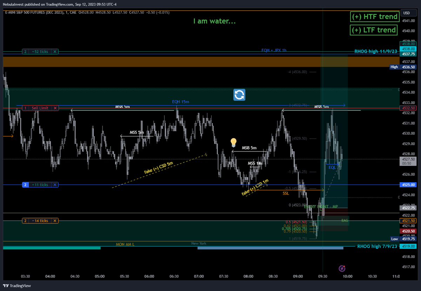Click the EQH + JPX 1h line label
The image size is (421, 291).
pos(274,50)
